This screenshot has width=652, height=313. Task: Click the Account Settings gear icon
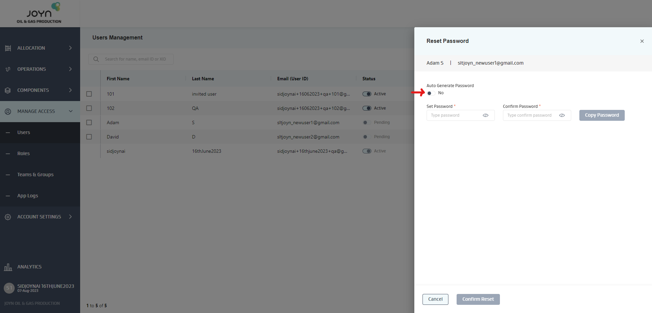tap(8, 217)
